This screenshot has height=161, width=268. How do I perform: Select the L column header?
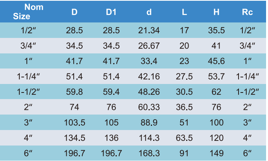click(x=184, y=12)
